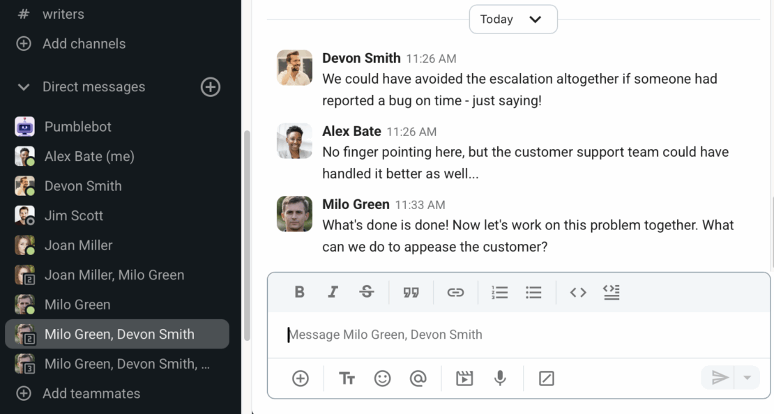Collapse the Direct messages section
The image size is (774, 414).
coord(24,87)
